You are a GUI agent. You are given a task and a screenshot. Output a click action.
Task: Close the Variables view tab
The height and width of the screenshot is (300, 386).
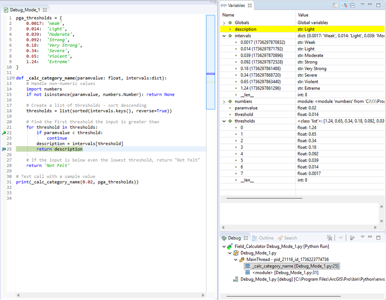click(250, 5)
